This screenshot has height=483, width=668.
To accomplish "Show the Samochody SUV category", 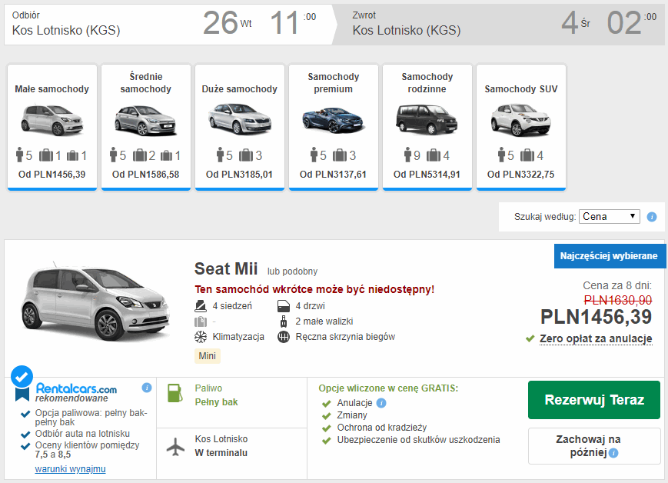I will coord(521,127).
